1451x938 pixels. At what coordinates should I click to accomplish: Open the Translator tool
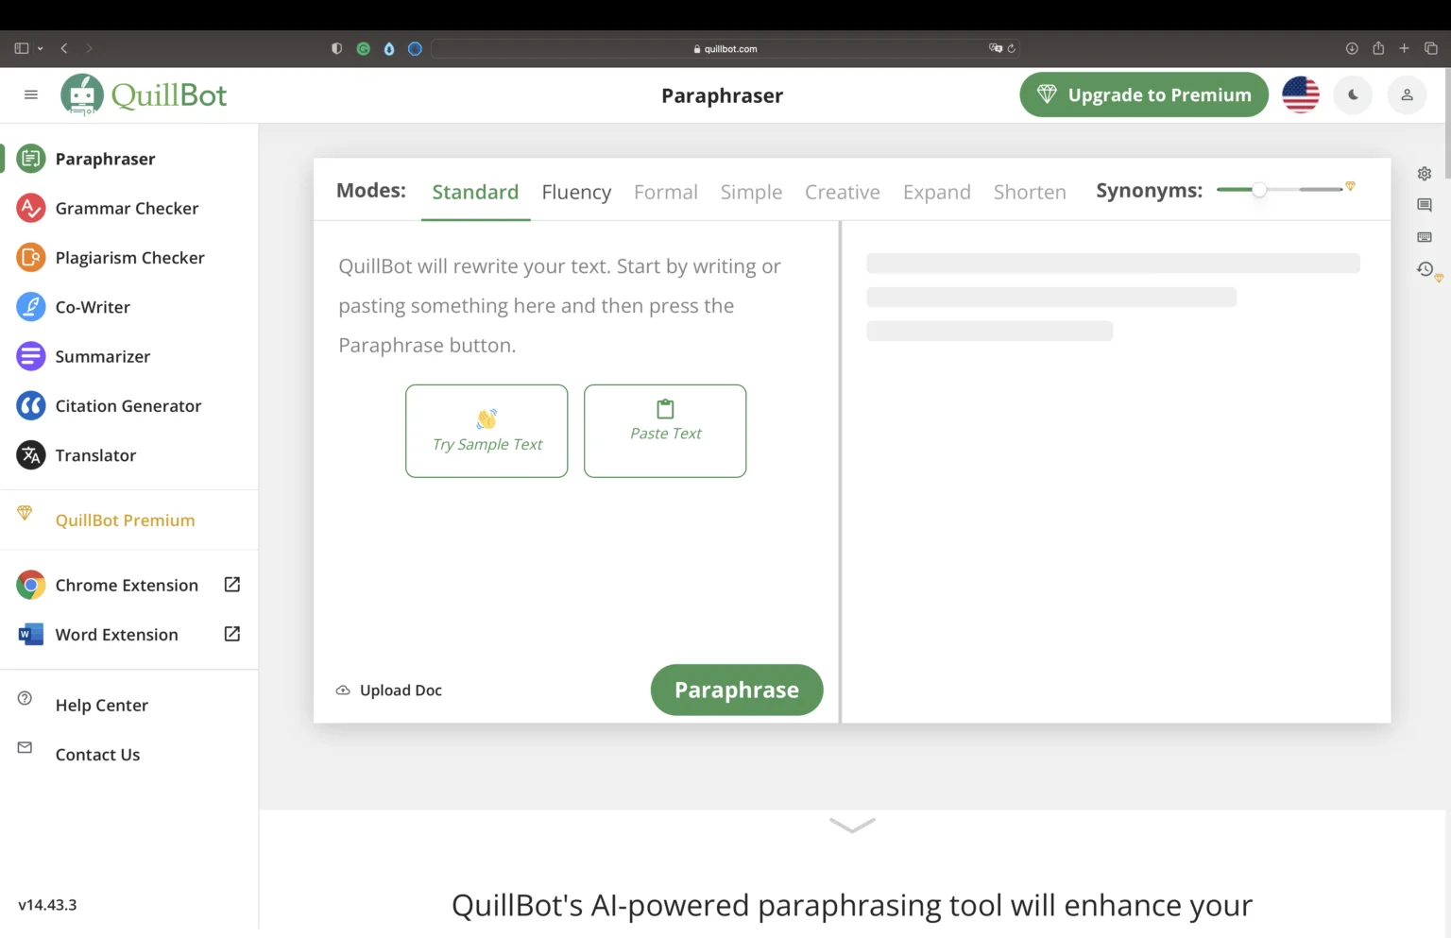click(x=95, y=454)
